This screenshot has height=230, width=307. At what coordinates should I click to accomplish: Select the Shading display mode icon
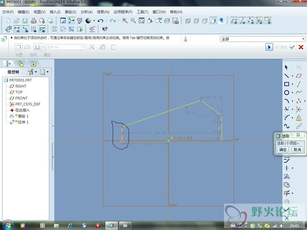[213, 21]
